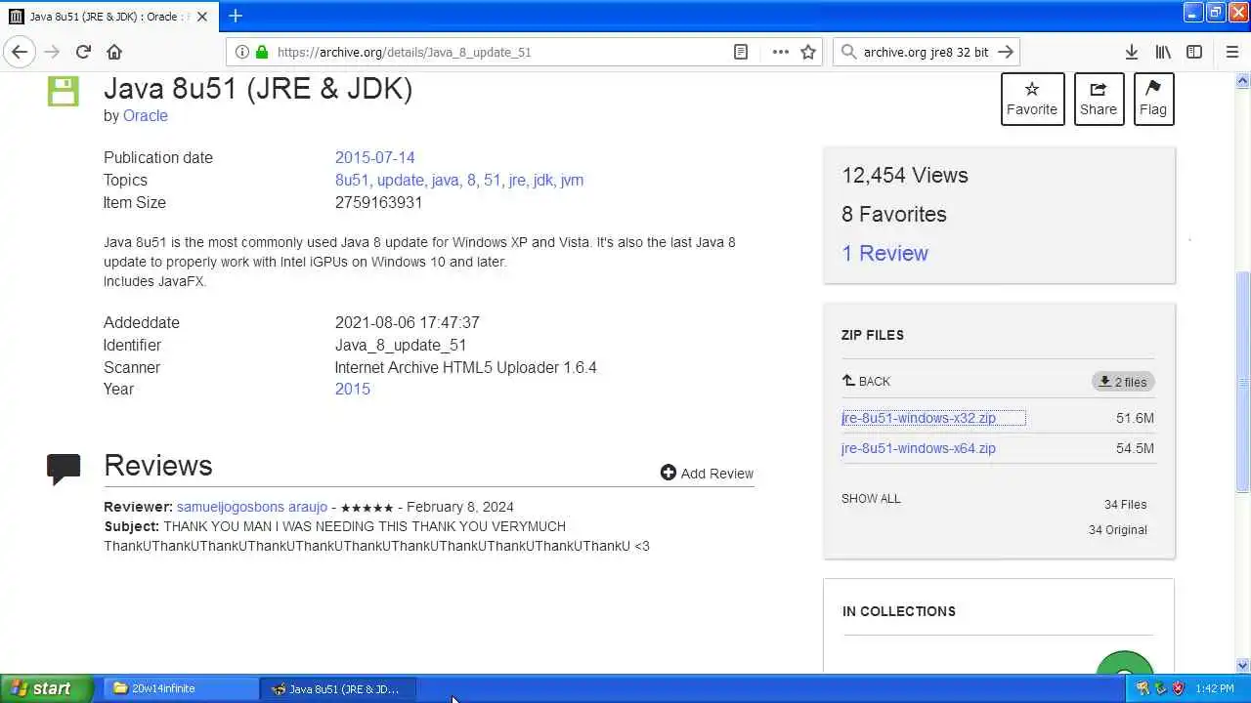
Task: Click the 12,454 Views text
Action: (x=905, y=176)
